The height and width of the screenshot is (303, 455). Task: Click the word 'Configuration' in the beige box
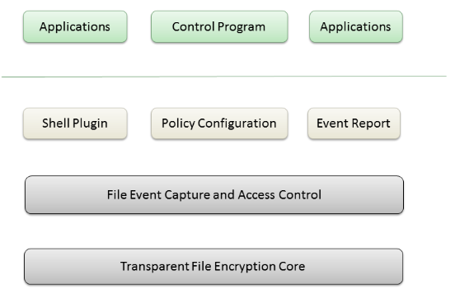(237, 124)
